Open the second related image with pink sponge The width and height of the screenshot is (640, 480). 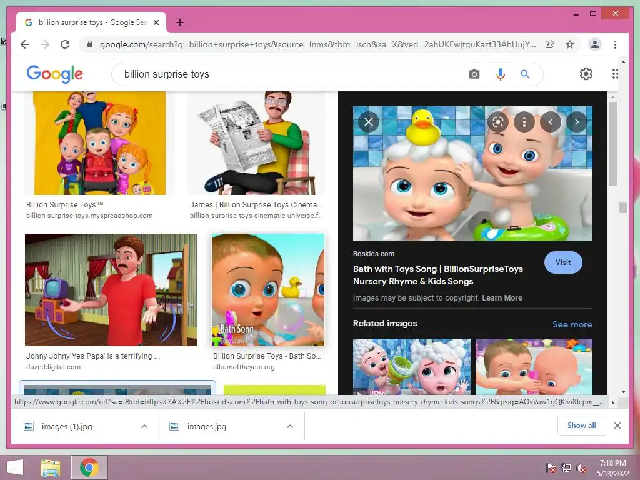(x=534, y=366)
